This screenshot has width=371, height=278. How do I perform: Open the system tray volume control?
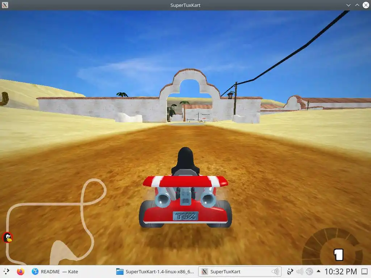click(x=300, y=271)
